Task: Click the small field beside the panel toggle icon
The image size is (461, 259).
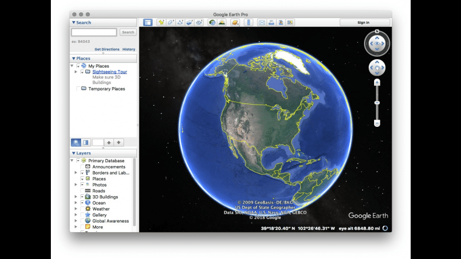Action: coord(98,142)
